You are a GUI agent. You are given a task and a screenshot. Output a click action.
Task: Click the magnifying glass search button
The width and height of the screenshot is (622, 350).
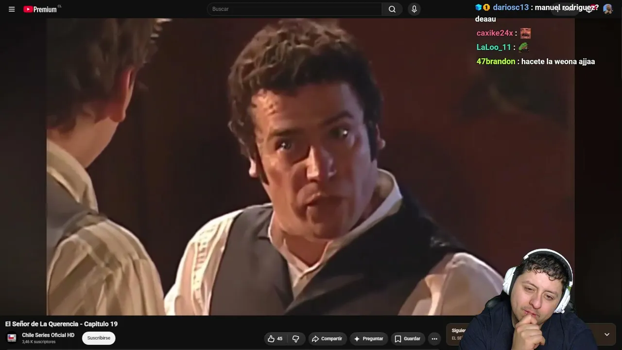[x=392, y=9]
